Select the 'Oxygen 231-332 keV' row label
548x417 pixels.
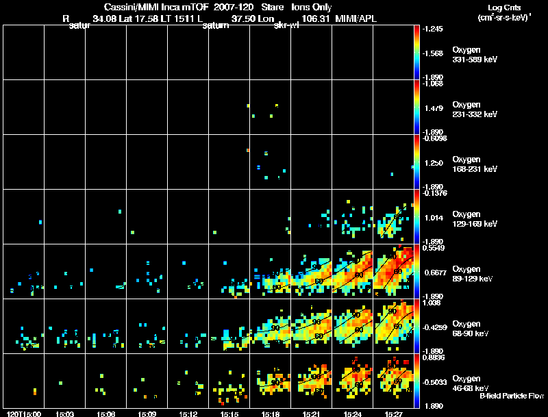pyautogui.click(x=475, y=110)
